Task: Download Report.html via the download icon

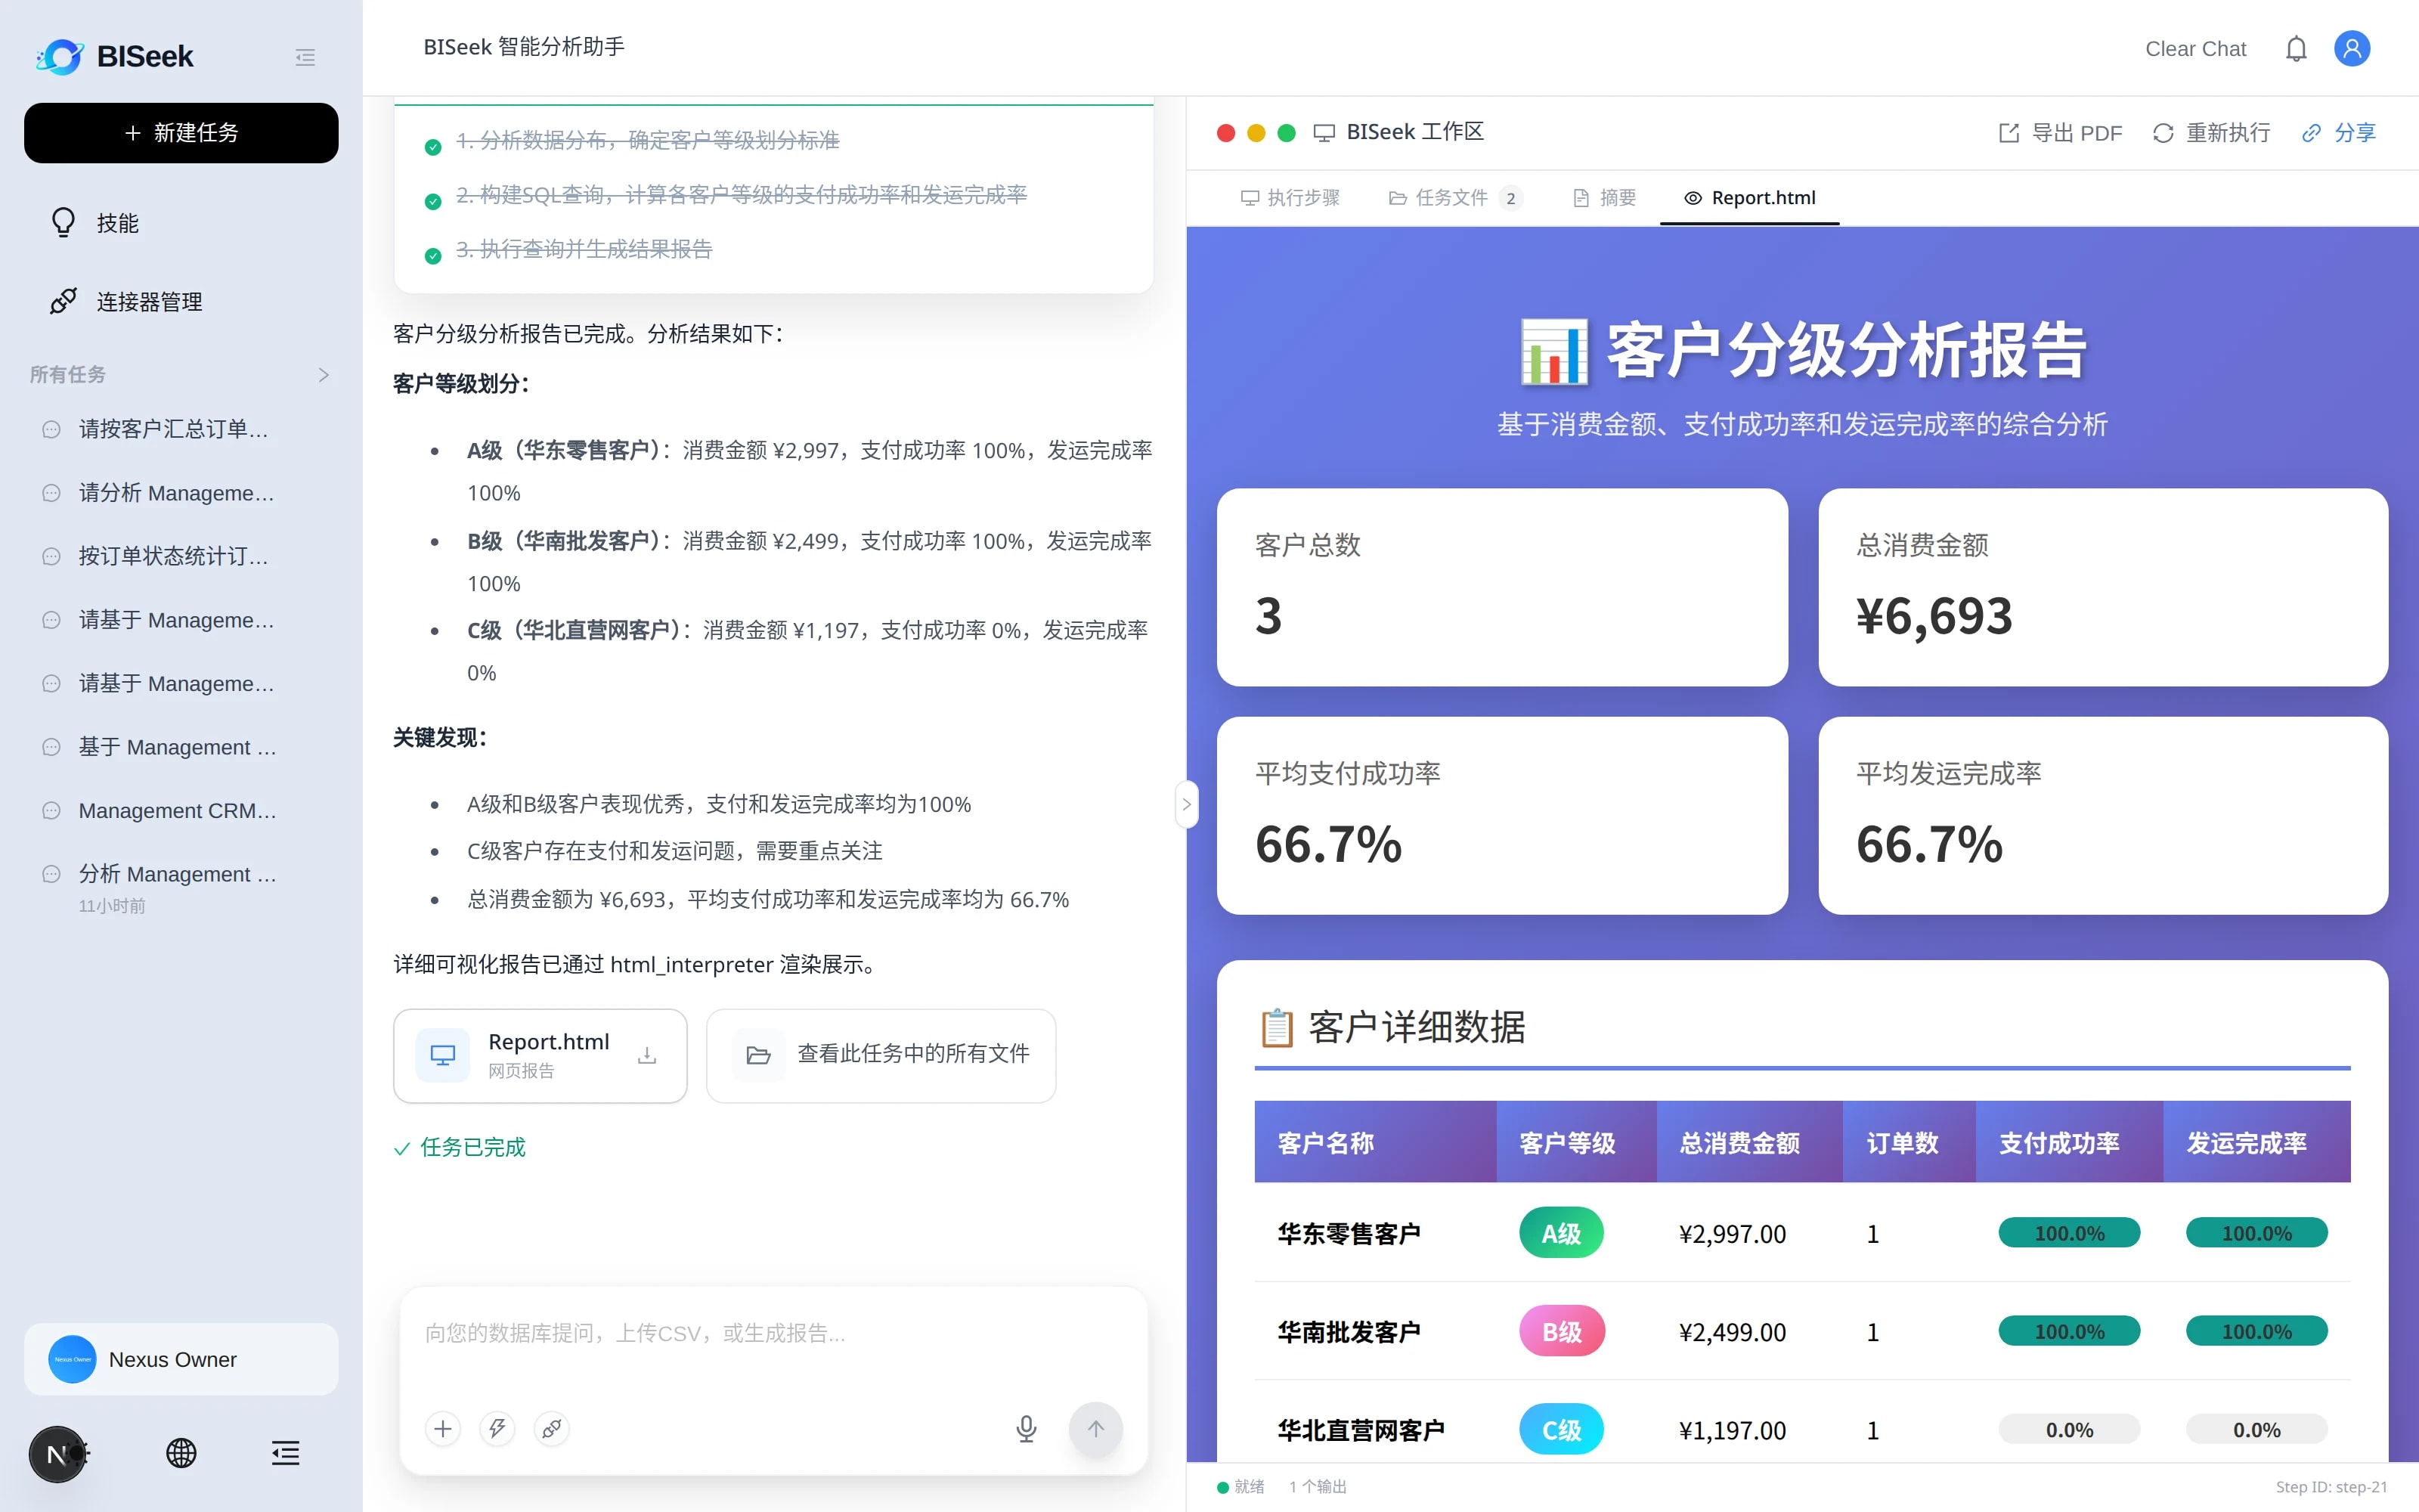Action: [647, 1055]
